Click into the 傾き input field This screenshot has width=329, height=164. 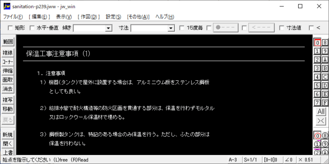[x=90, y=28]
